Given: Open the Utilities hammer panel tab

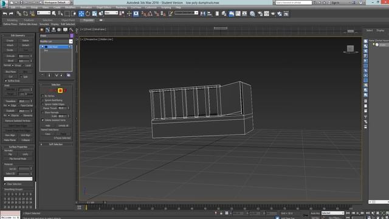Looking at the screenshot, I should click(x=71, y=30).
